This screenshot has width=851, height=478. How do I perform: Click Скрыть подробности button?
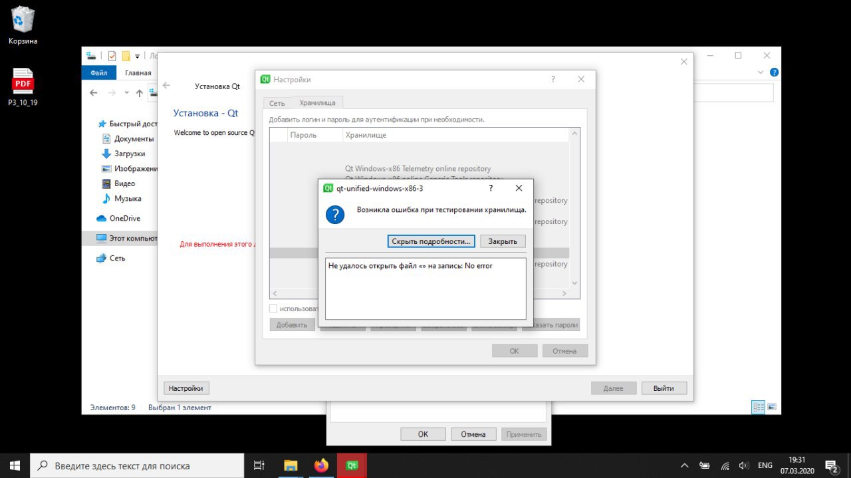431,241
